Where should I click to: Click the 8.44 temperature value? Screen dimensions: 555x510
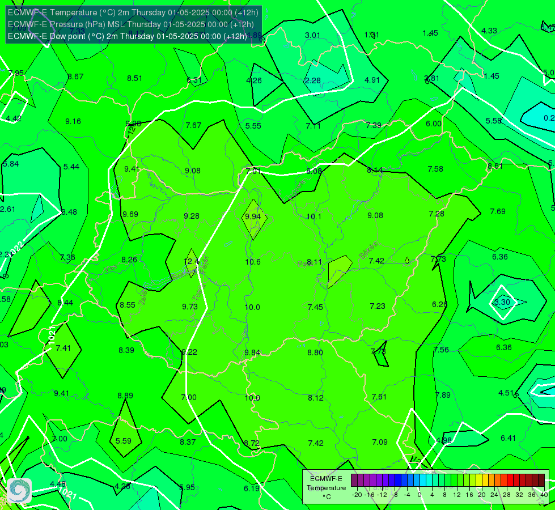pyautogui.click(x=65, y=303)
